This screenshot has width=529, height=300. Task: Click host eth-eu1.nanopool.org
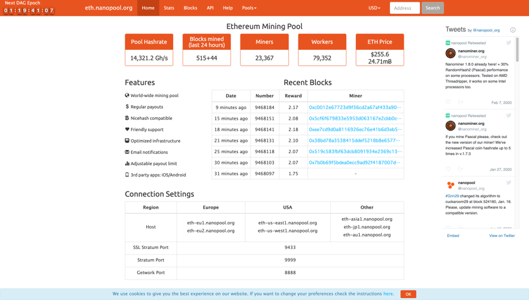(x=210, y=222)
